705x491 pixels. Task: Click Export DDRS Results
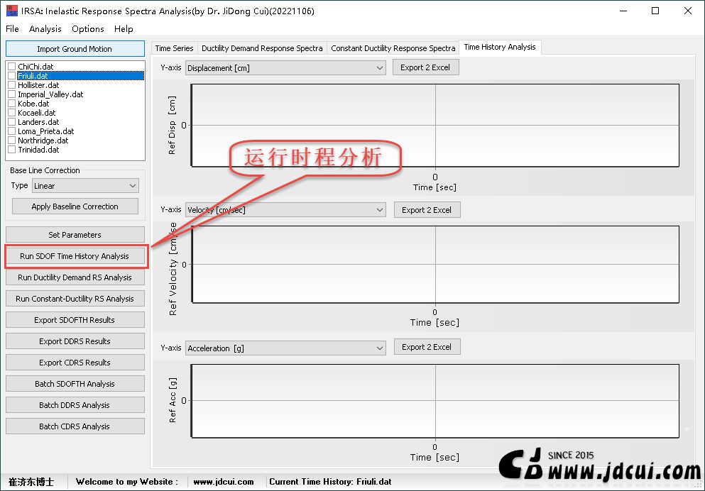75,341
